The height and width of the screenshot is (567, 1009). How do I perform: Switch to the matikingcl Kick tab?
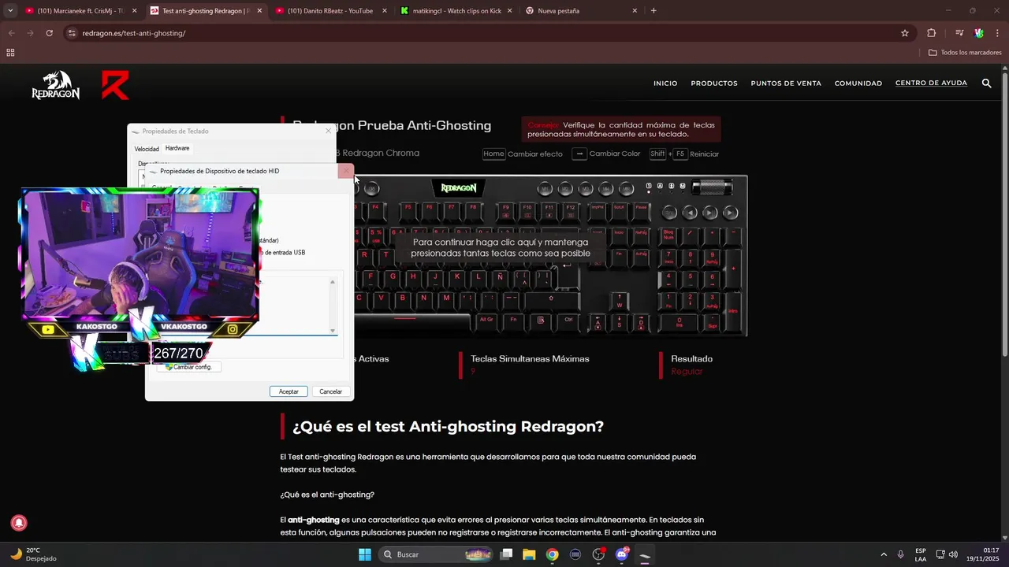coord(456,11)
